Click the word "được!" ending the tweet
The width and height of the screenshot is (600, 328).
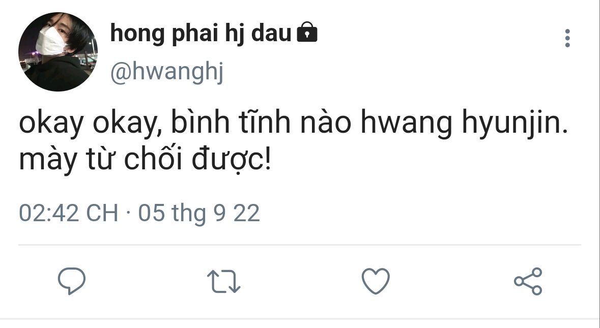[x=231, y=160]
